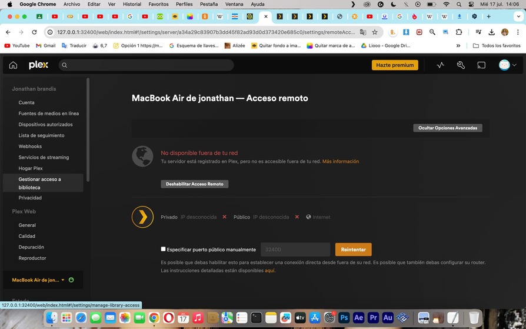The height and width of the screenshot is (329, 526).
Task: Open the Ayuda menu
Action: [258, 4]
